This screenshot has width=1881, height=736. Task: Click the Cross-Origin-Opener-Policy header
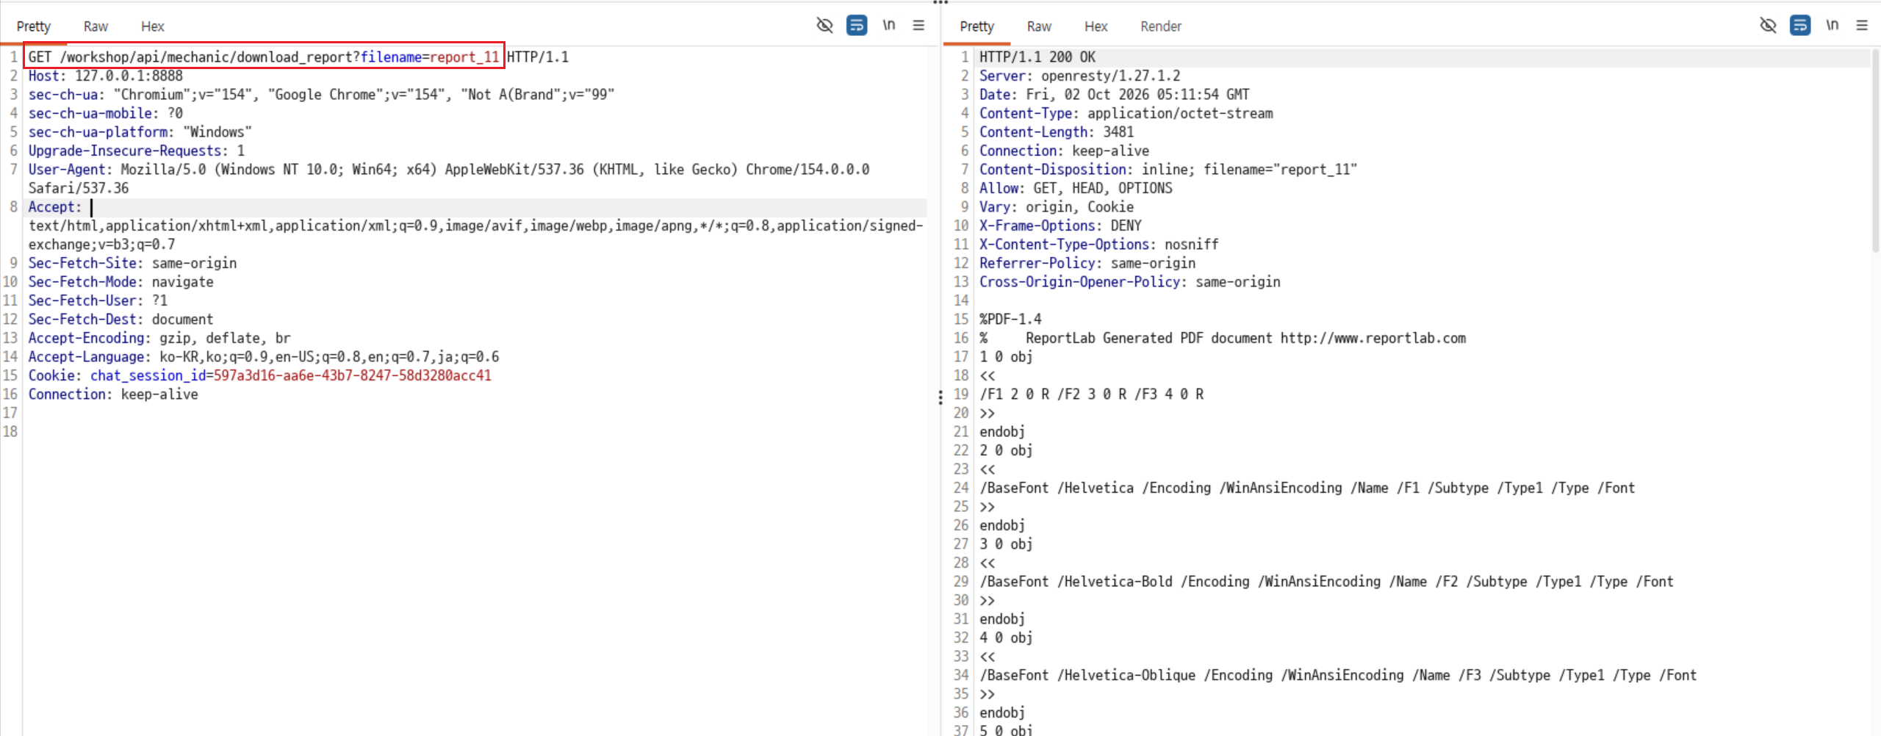pyautogui.click(x=1129, y=282)
